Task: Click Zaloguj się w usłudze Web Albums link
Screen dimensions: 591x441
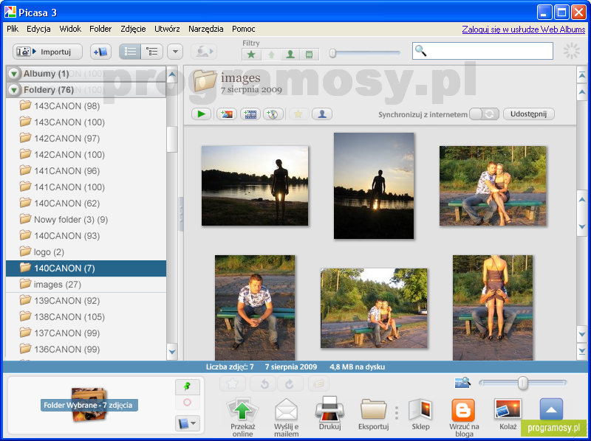Action: tap(524, 29)
